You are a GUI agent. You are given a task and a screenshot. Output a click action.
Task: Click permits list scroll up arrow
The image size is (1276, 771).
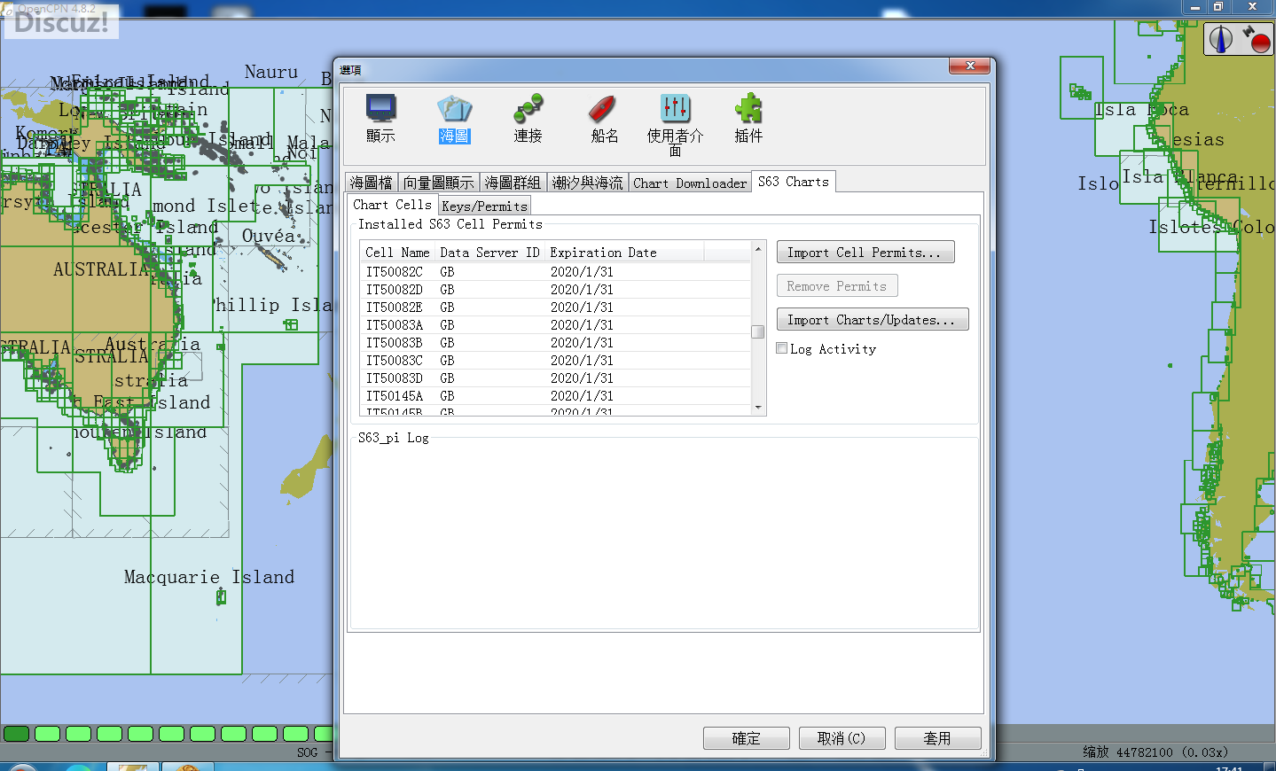tap(758, 249)
